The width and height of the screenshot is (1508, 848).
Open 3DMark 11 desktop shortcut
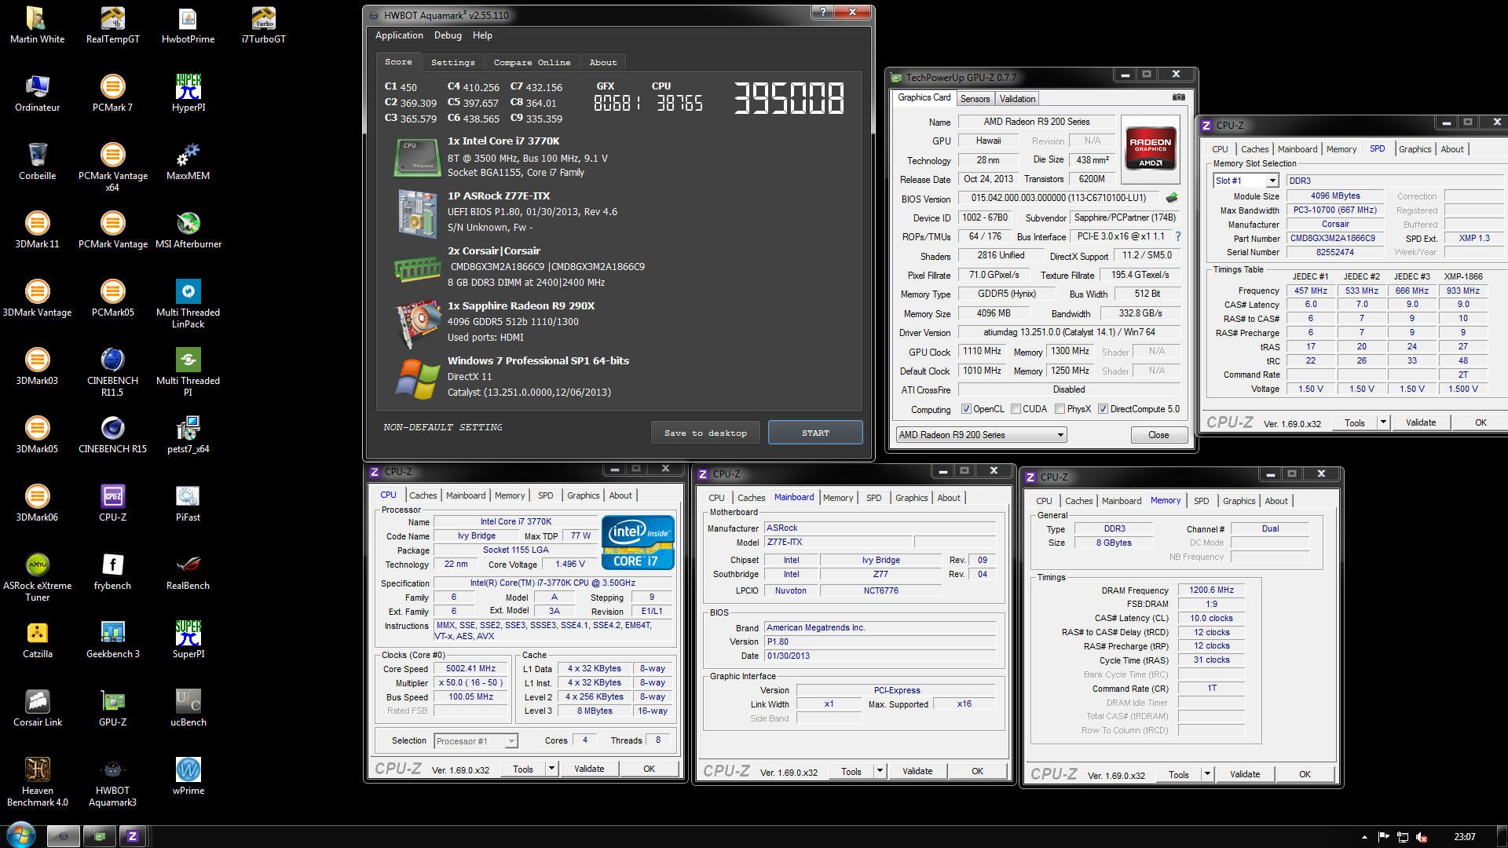[x=38, y=230]
